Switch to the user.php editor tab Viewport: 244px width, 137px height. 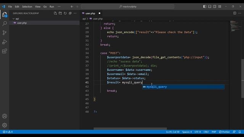[90, 13]
